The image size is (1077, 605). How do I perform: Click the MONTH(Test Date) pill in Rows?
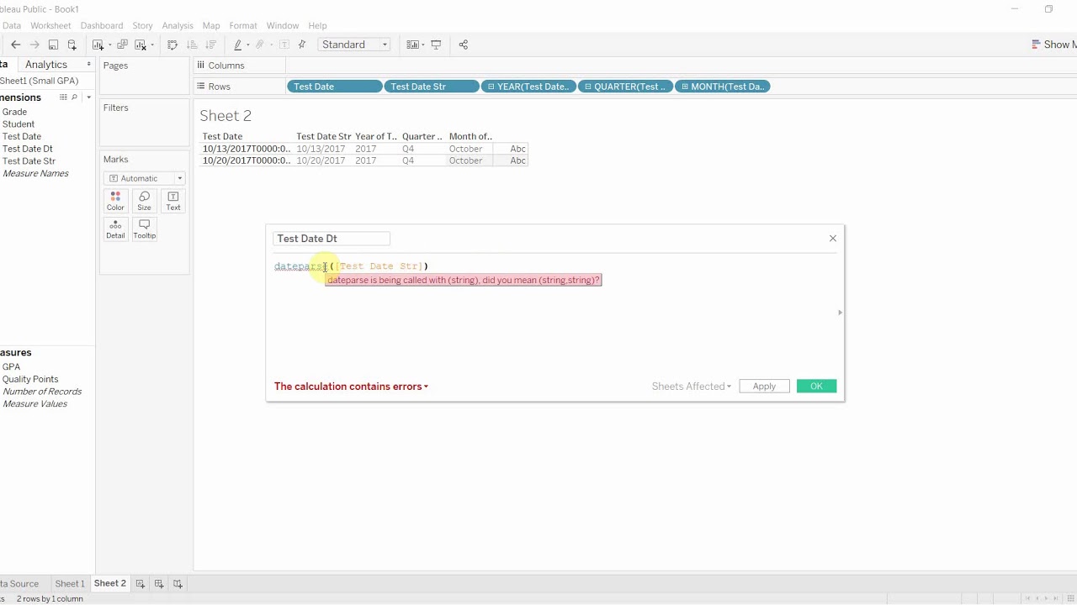(x=723, y=87)
